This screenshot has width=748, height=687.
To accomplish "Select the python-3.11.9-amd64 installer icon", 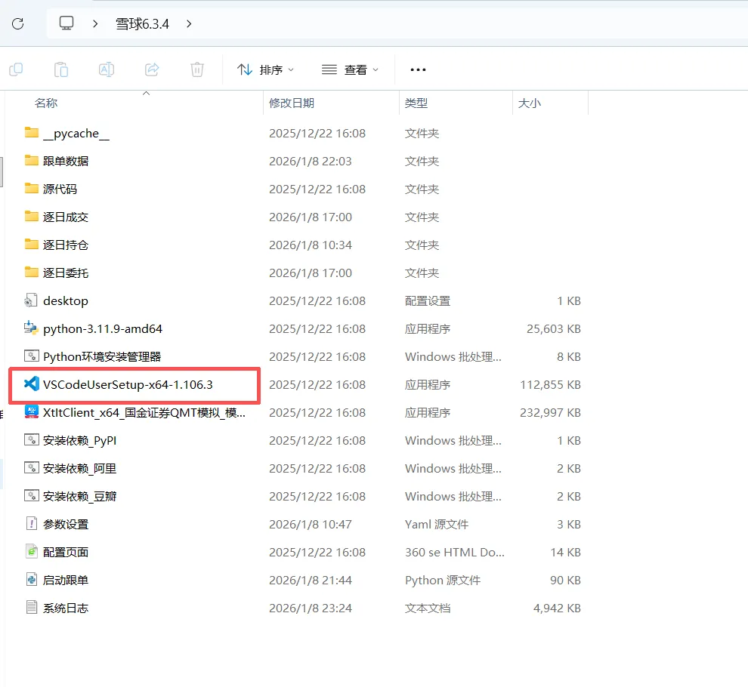I will tap(31, 328).
